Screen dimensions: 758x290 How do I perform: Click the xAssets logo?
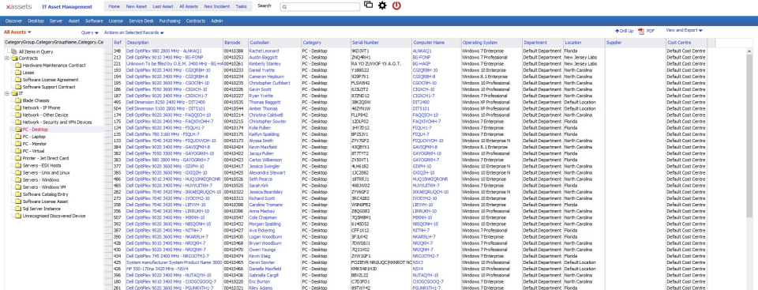[x=19, y=7]
